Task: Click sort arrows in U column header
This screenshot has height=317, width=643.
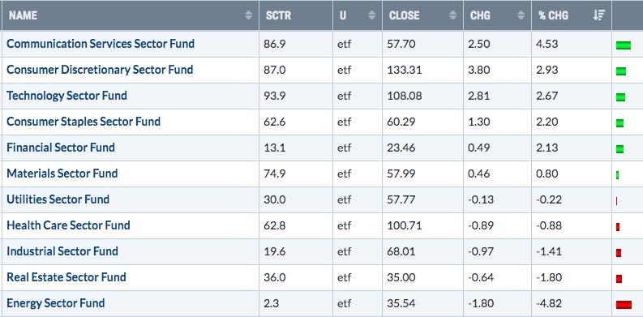Action: (372, 15)
